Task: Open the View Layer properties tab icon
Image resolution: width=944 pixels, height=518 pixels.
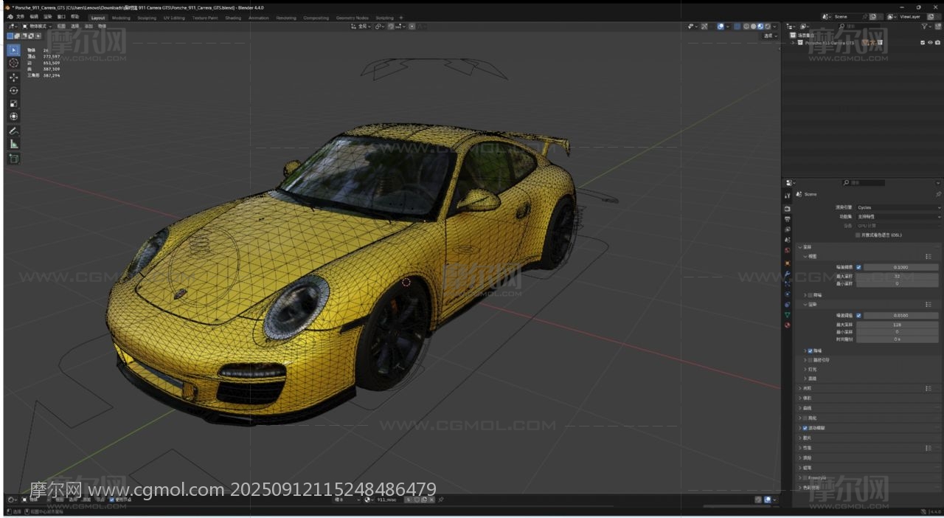Action: [x=788, y=229]
